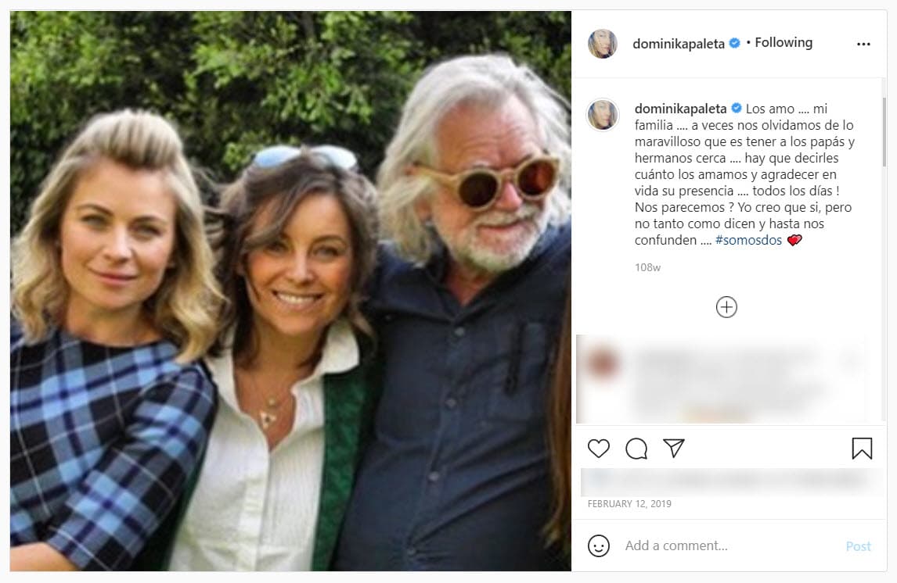Toggle the Following status for dominikapaleta

(x=784, y=42)
